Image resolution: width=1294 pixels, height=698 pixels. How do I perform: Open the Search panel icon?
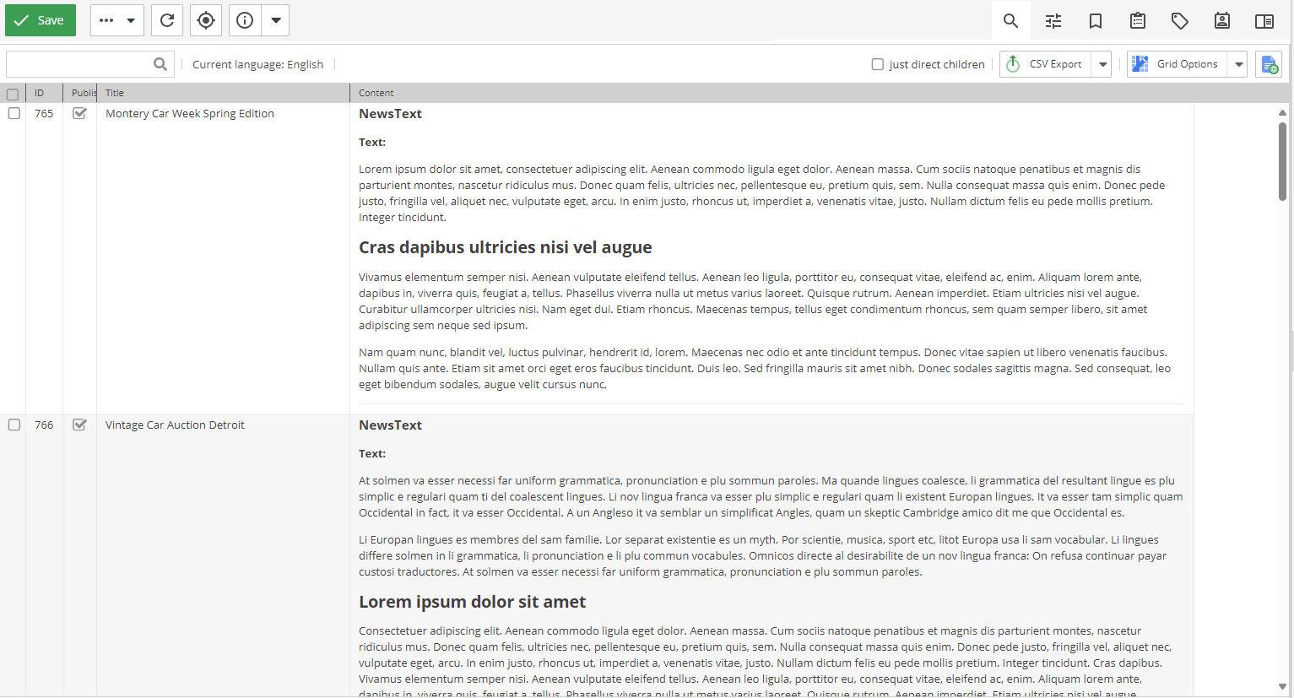(1010, 20)
